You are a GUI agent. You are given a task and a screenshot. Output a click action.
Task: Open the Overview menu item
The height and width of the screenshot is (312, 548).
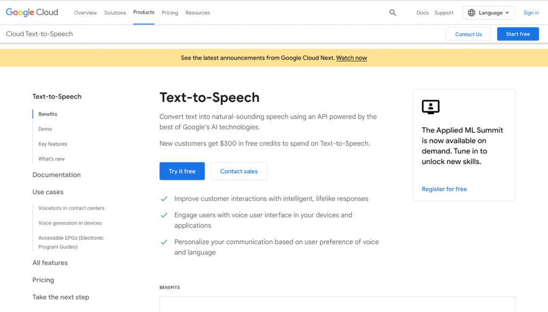pyautogui.click(x=85, y=13)
